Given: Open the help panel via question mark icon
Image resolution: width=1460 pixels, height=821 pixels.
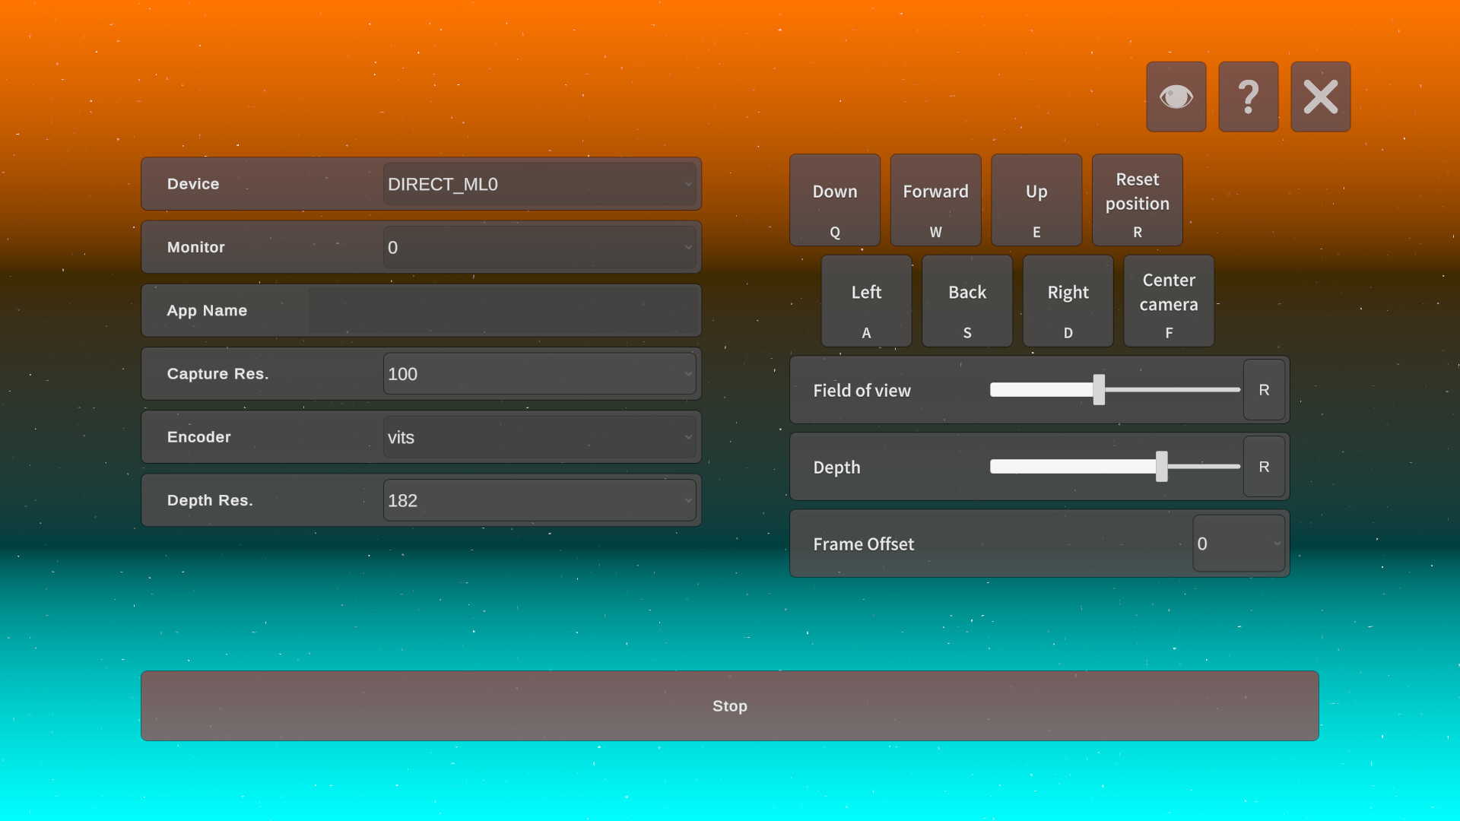Looking at the screenshot, I should click(x=1248, y=97).
